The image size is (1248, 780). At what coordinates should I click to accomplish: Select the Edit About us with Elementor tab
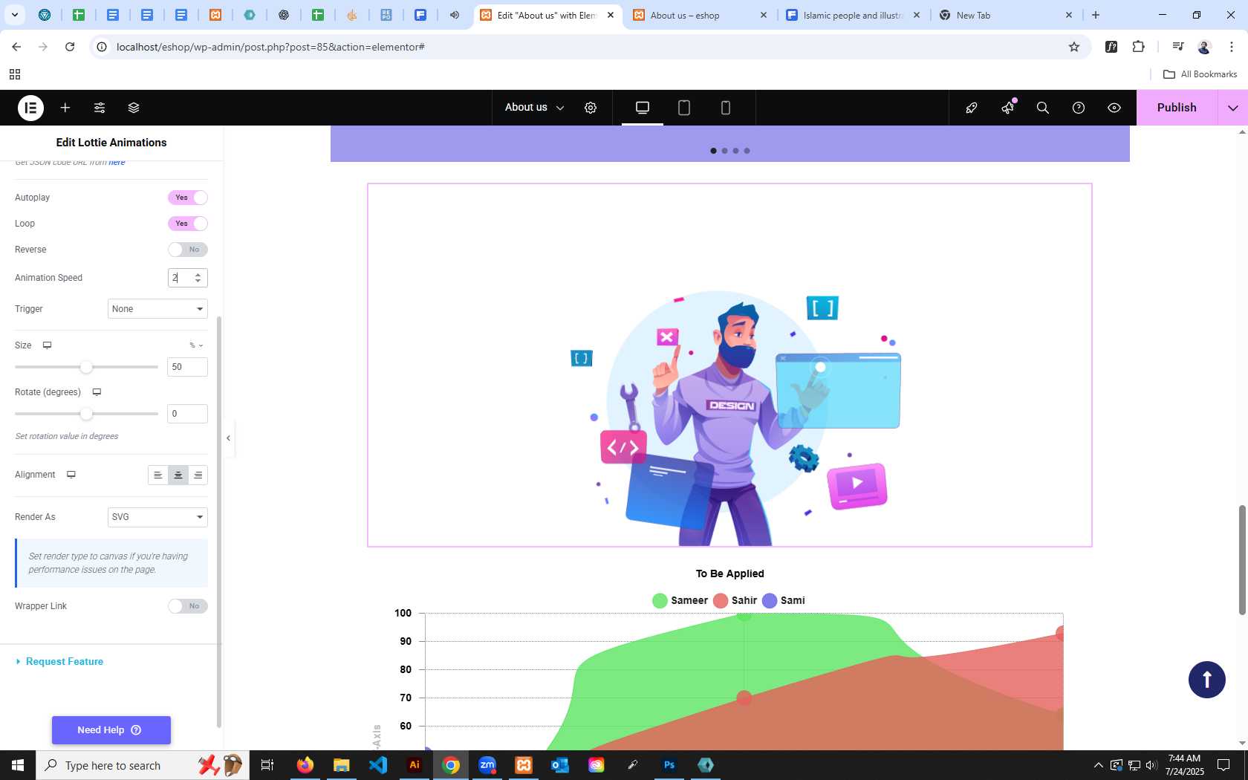pos(547,15)
